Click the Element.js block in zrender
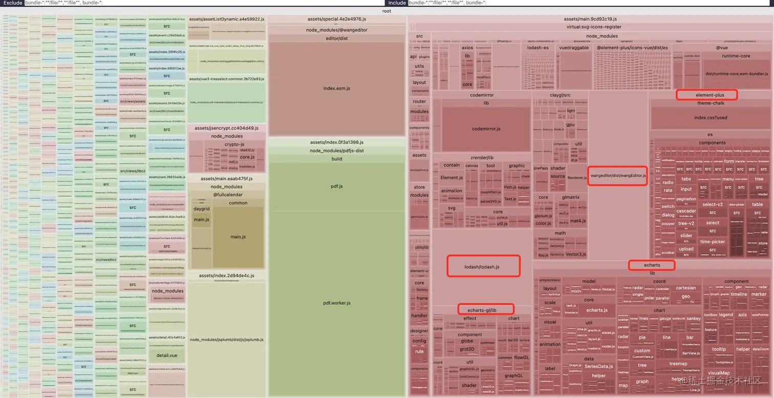 451,178
